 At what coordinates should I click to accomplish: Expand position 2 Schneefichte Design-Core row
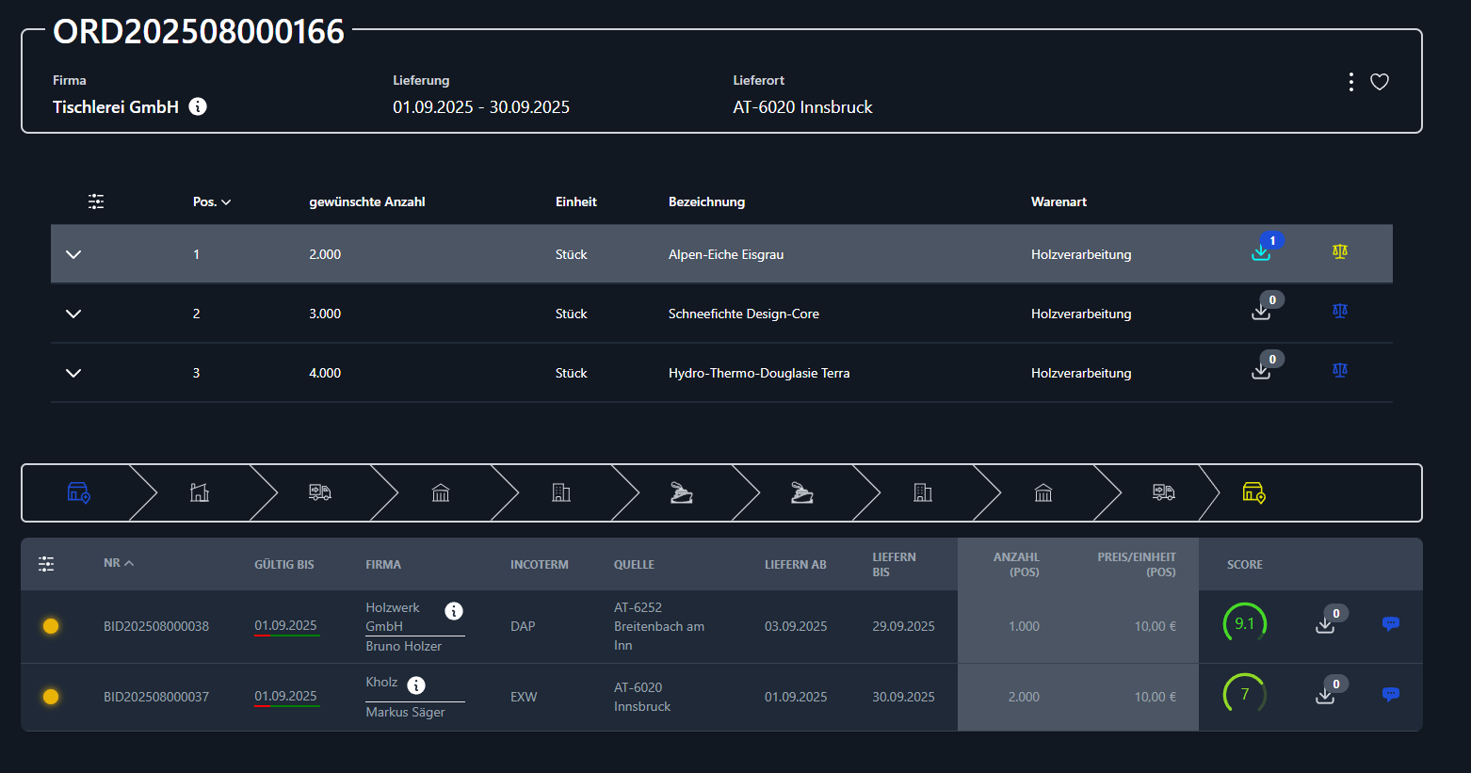pos(73,314)
